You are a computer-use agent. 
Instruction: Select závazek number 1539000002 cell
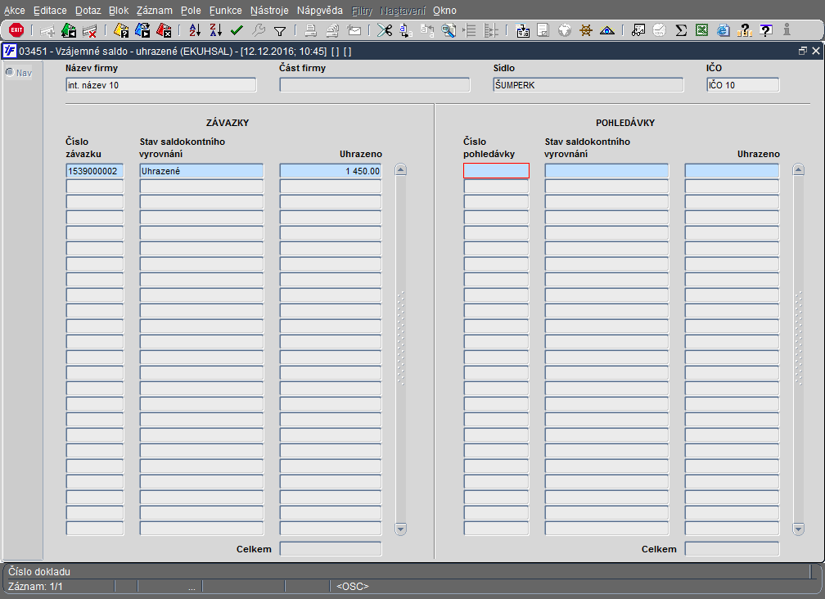coord(95,171)
